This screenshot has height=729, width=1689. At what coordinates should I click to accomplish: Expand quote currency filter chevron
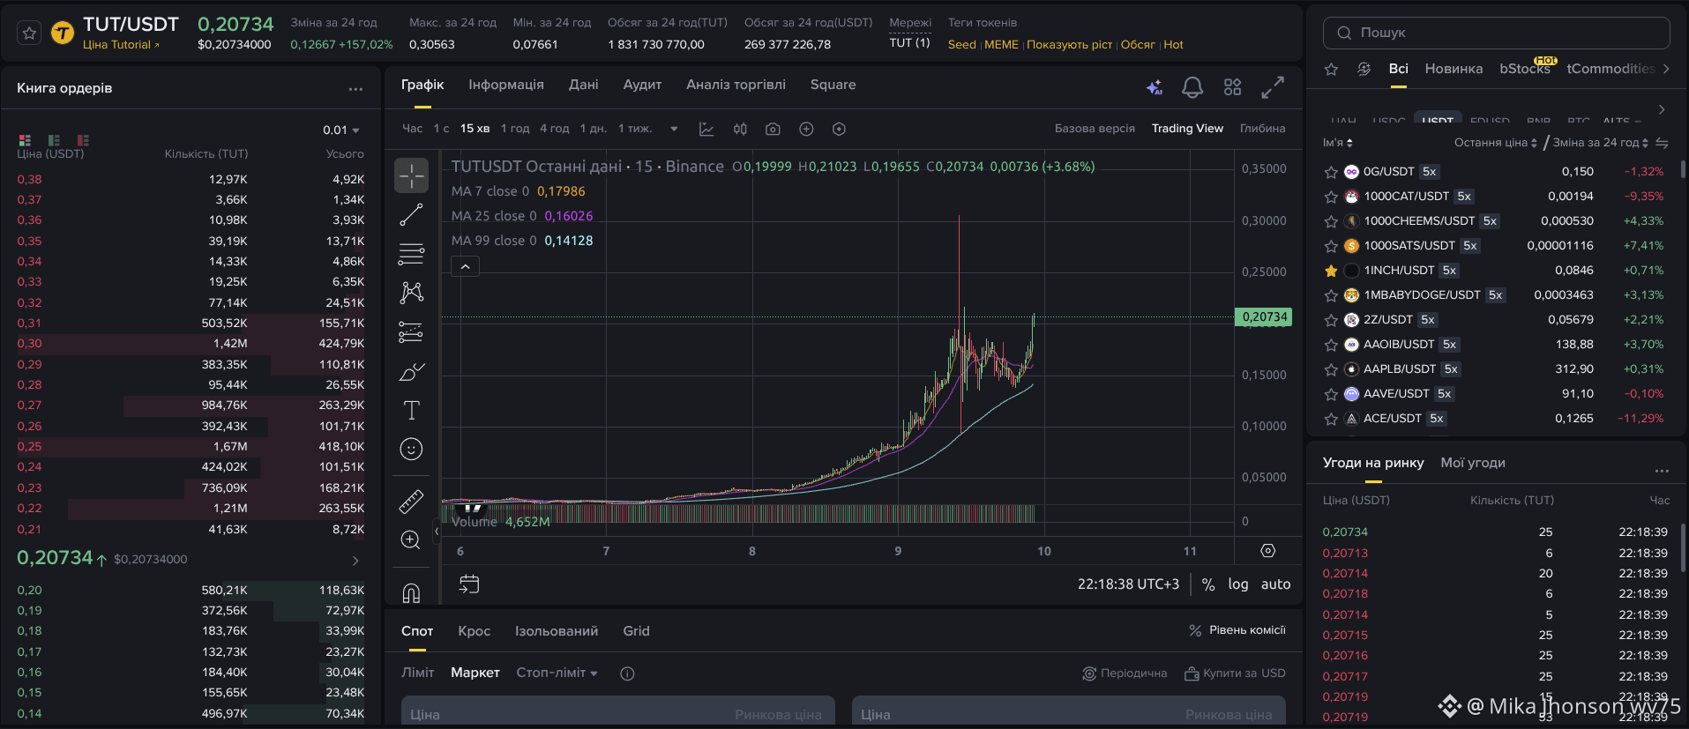pos(1662,110)
